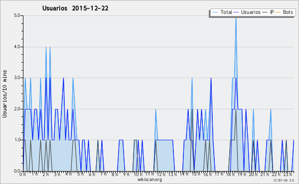Click the y-axis value '5.0'
Screen dimensions: 299x184
coord(17,15)
